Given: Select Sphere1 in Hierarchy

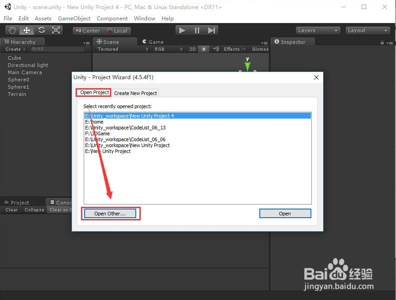Looking at the screenshot, I should pyautogui.click(x=19, y=87).
